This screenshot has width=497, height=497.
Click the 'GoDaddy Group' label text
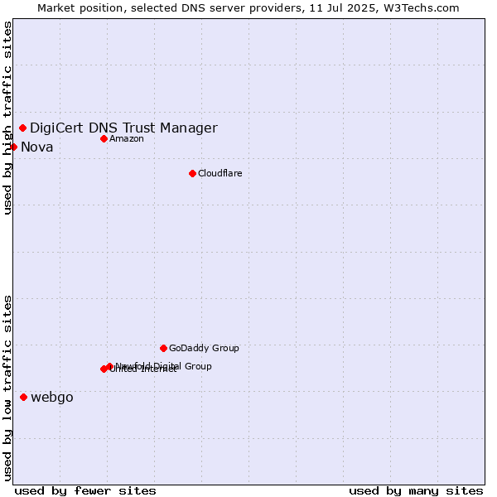click(204, 349)
